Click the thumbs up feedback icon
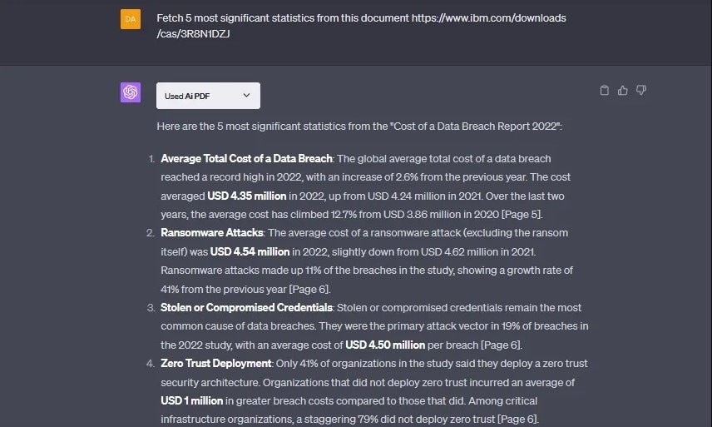The width and height of the screenshot is (712, 427). [623, 91]
